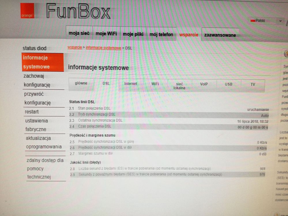Click the 976 severely errored seconds value
The image size is (288, 216).
click(x=262, y=174)
